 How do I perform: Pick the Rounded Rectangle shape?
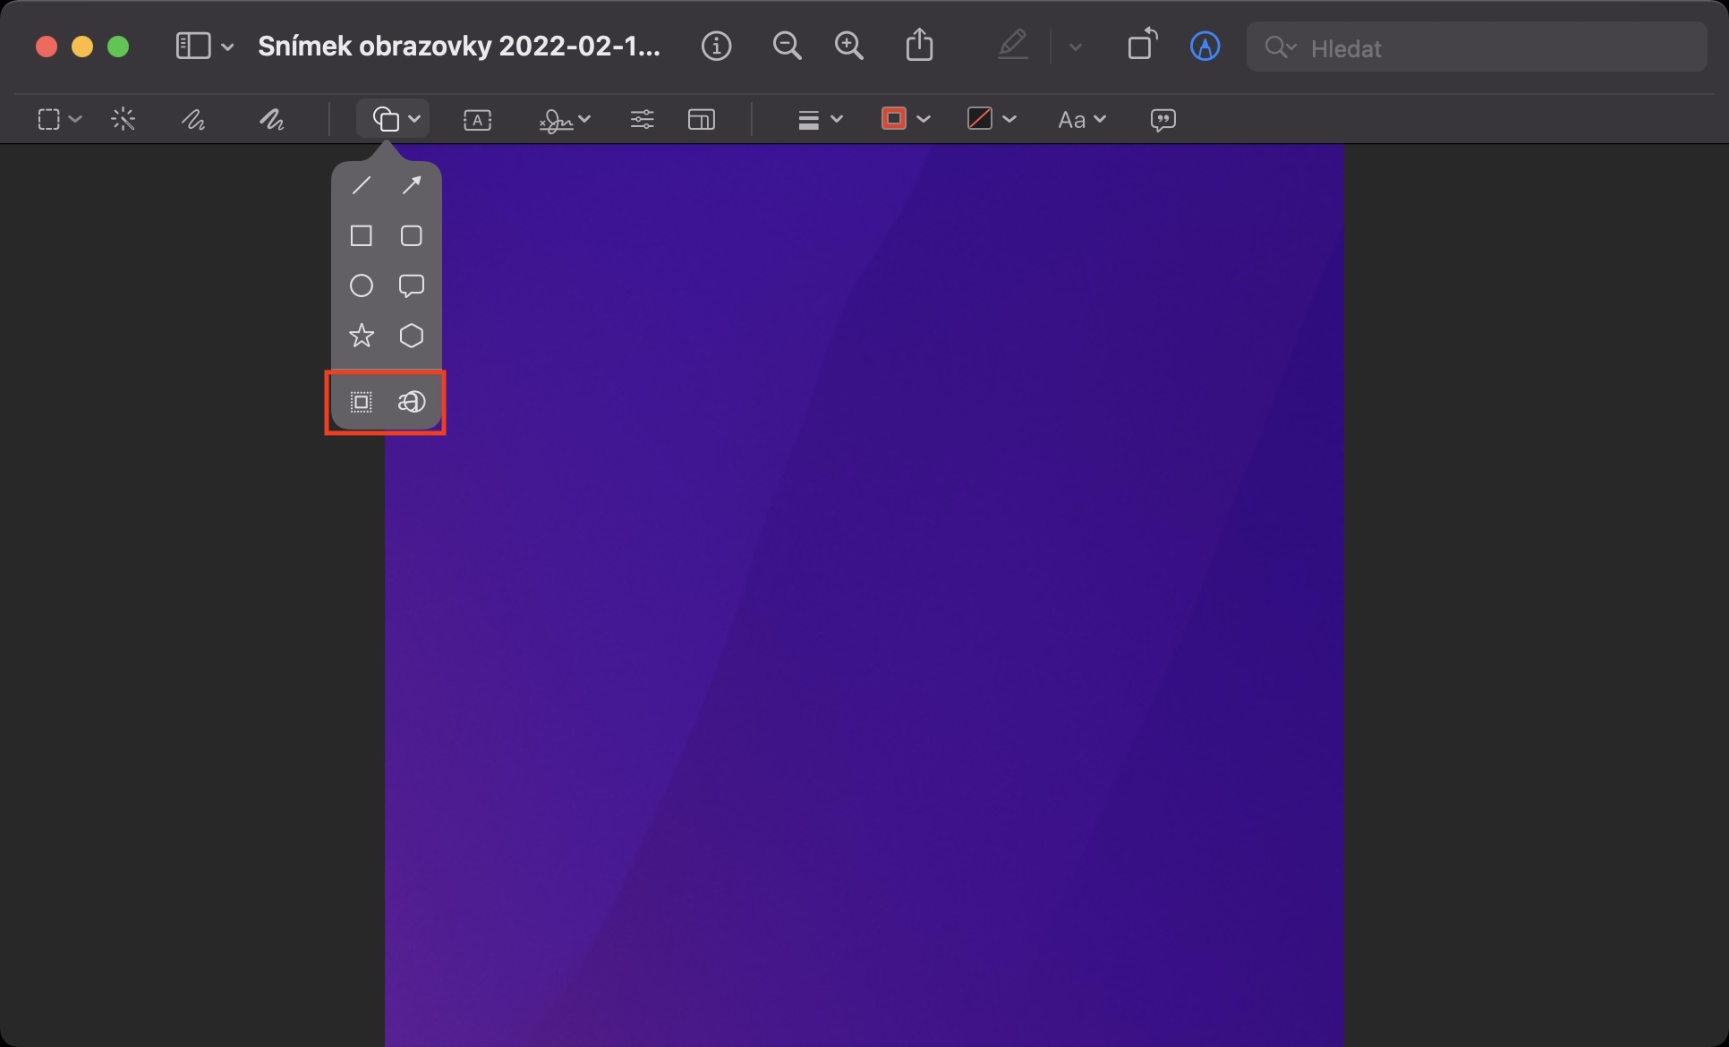click(412, 235)
